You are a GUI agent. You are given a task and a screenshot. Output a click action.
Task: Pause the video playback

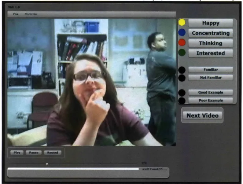(x=34, y=152)
